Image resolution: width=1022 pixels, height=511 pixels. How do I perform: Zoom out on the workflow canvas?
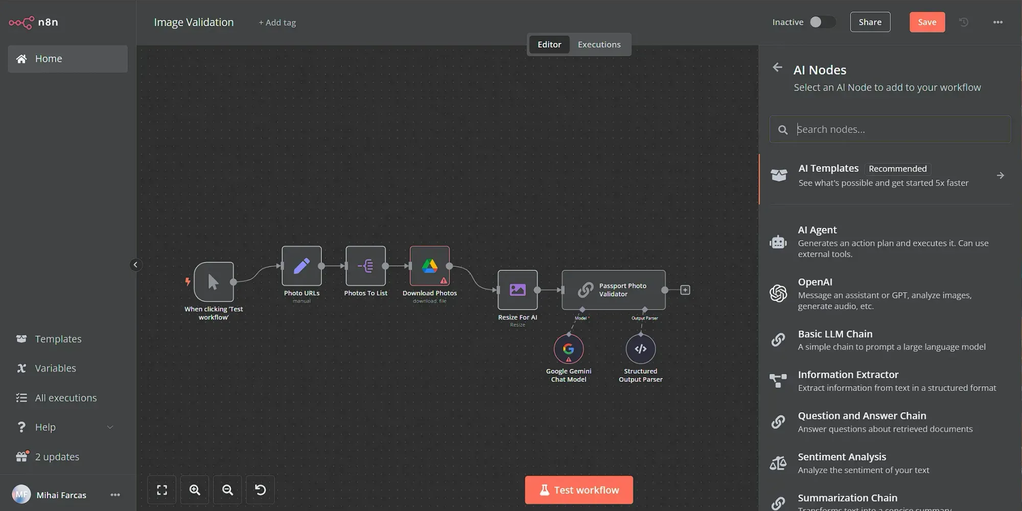[227, 489]
